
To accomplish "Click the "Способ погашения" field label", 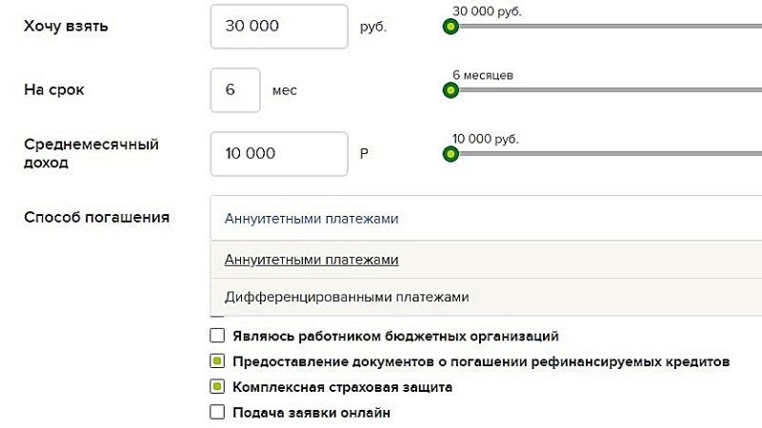I will coord(96,218).
